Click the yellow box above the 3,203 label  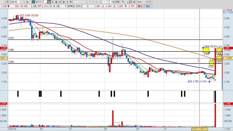point(211,63)
